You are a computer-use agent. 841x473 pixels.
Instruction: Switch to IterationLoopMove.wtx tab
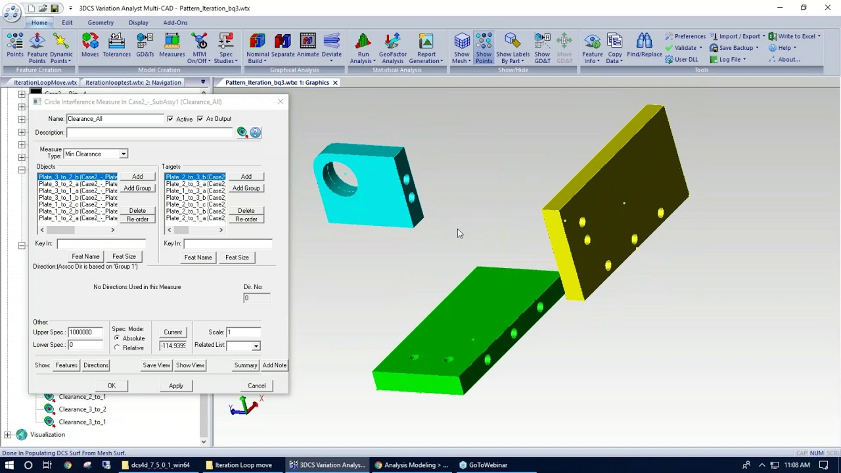click(x=45, y=82)
